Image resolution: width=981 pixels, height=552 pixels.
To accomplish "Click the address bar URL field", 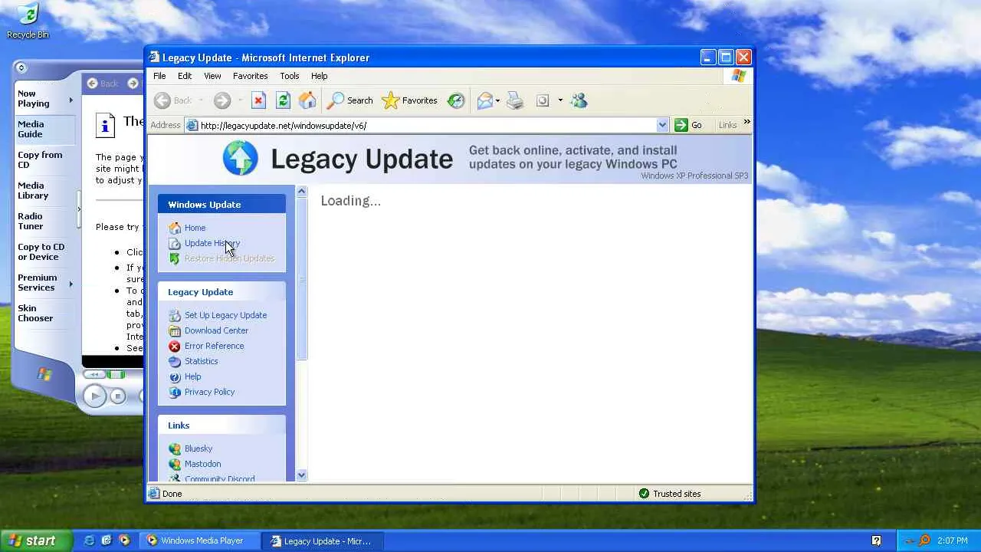I will click(427, 125).
